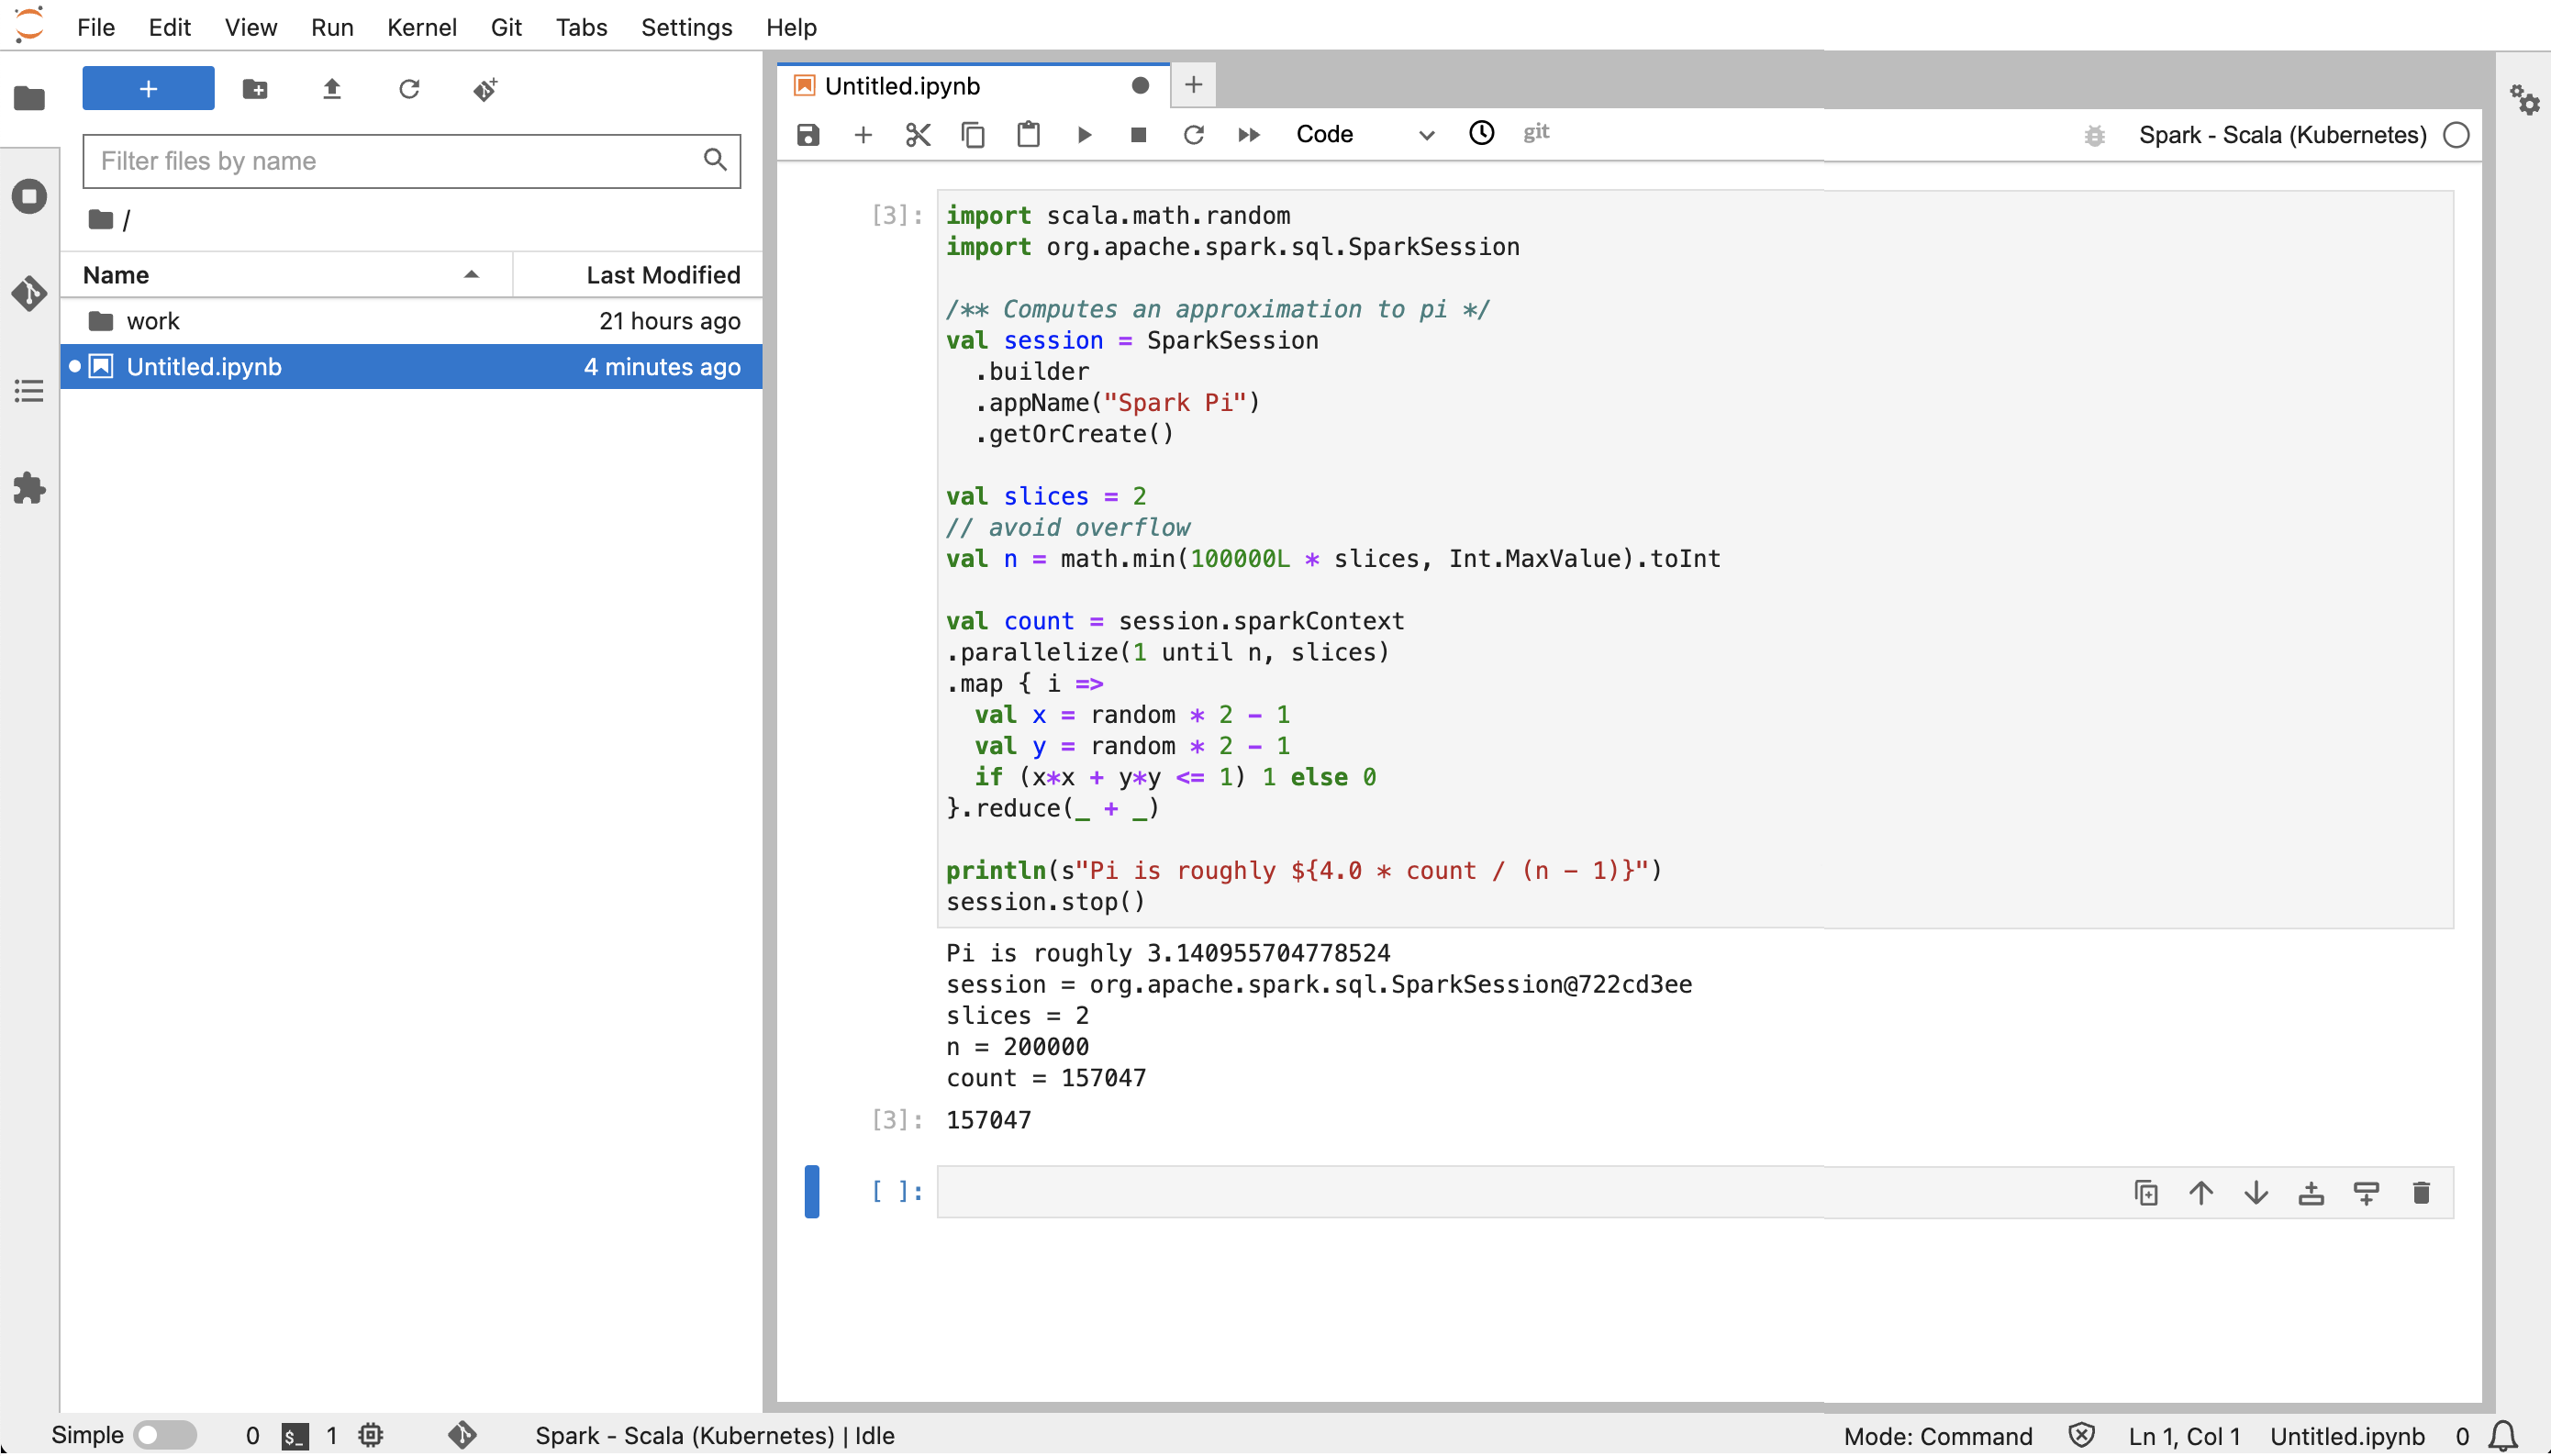Image resolution: width=2551 pixels, height=1456 pixels.
Task: Click the Stop kernel button
Action: coord(1135,133)
